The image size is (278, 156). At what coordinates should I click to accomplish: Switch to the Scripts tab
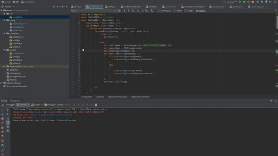coord(37,105)
